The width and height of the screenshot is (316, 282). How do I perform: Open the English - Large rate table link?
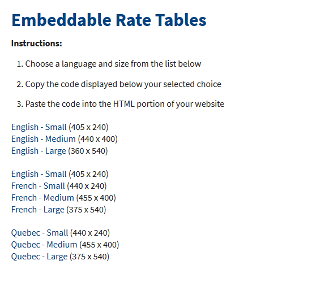(x=39, y=151)
